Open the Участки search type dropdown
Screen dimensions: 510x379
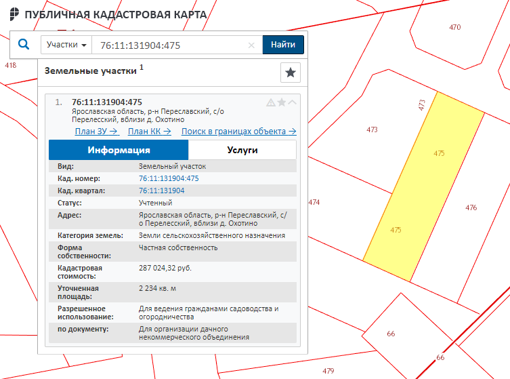tap(66, 45)
